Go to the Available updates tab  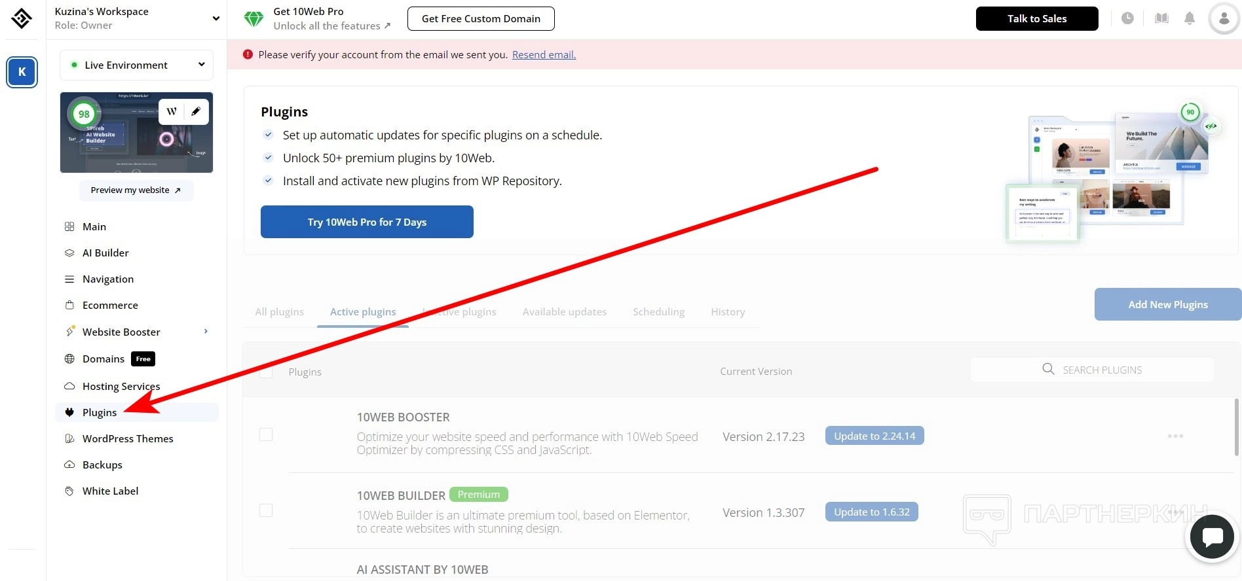coord(565,311)
